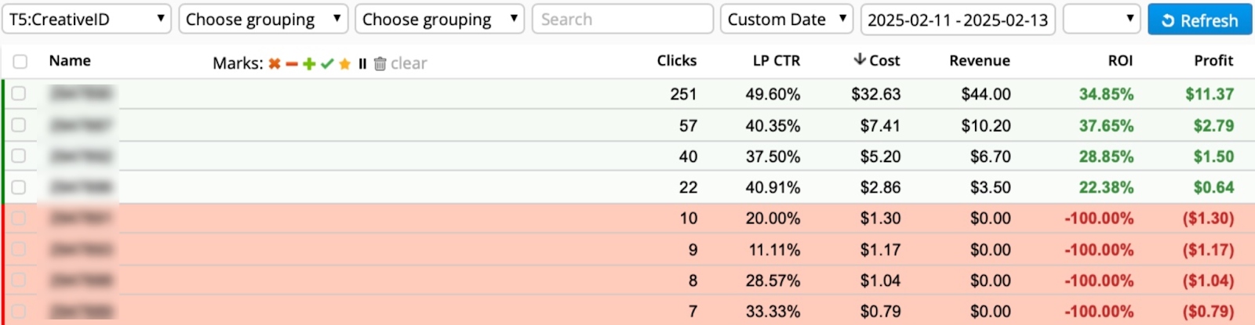
Task: Click the green plus mark icon
Action: [309, 63]
